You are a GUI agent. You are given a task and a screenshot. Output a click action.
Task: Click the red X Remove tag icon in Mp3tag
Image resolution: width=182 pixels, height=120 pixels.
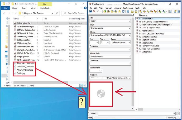coord(94,11)
